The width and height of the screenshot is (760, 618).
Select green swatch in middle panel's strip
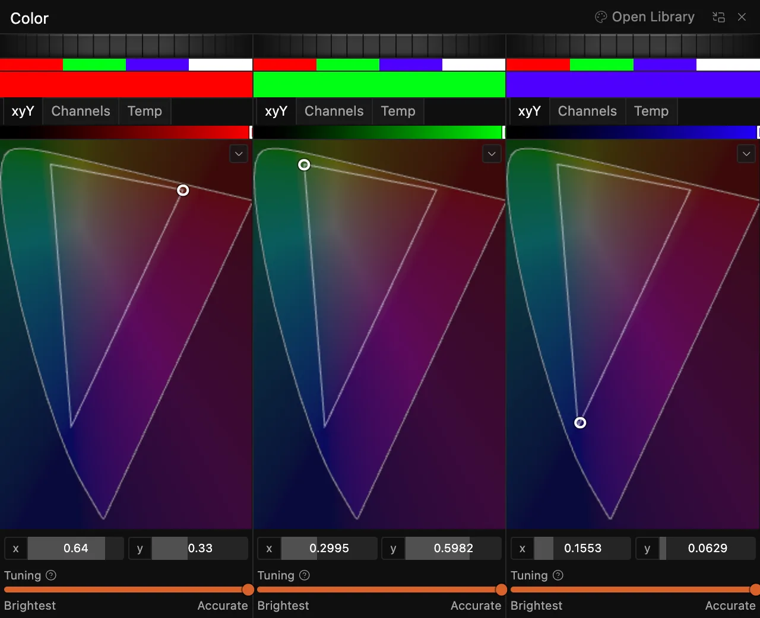[x=348, y=65]
